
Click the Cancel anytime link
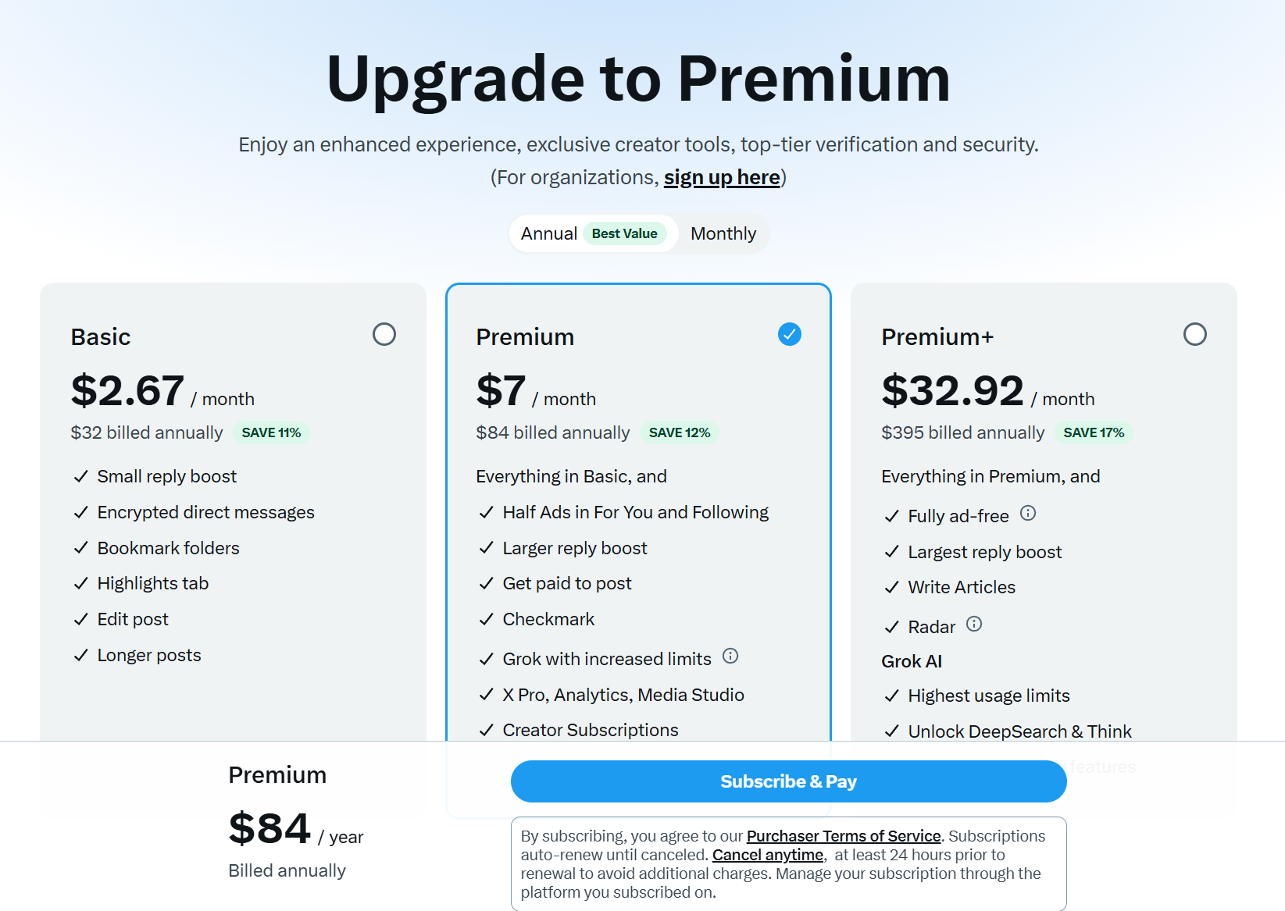[x=767, y=855]
